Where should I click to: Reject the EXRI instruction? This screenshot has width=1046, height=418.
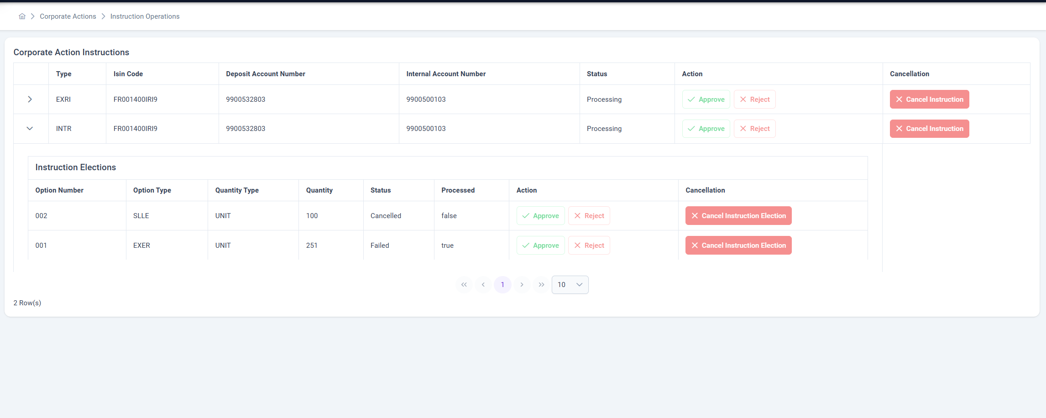tap(754, 99)
